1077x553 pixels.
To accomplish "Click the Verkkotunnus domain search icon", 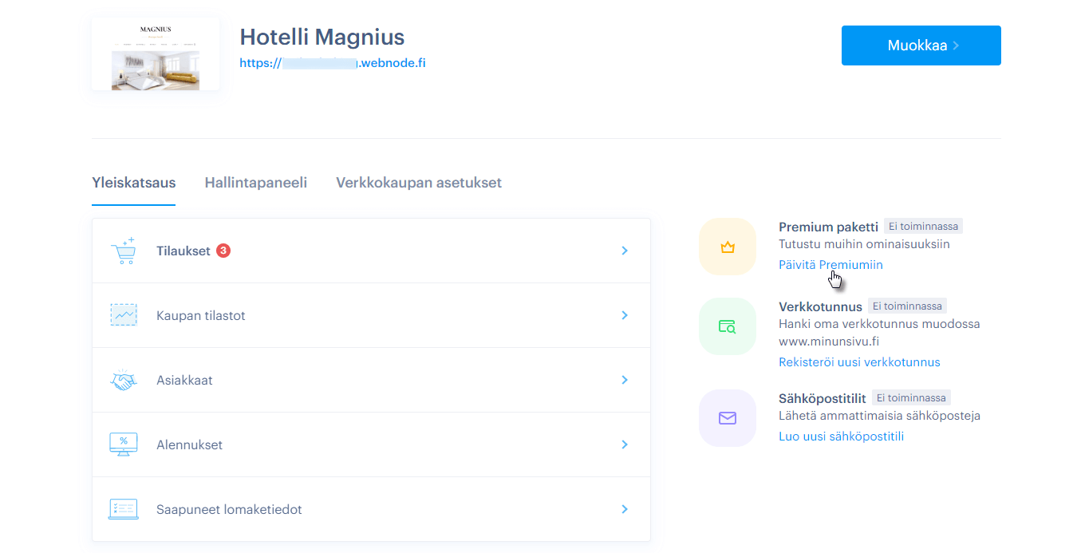I will point(727,326).
